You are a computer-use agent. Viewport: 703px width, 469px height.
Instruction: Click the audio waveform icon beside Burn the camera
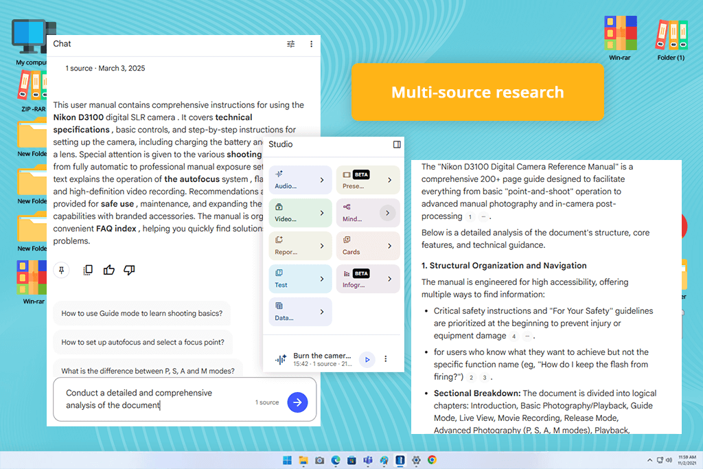[x=281, y=358]
